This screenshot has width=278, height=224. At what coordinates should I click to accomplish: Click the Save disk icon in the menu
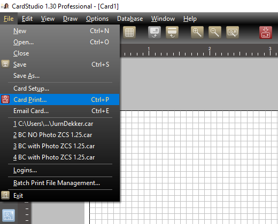point(5,64)
